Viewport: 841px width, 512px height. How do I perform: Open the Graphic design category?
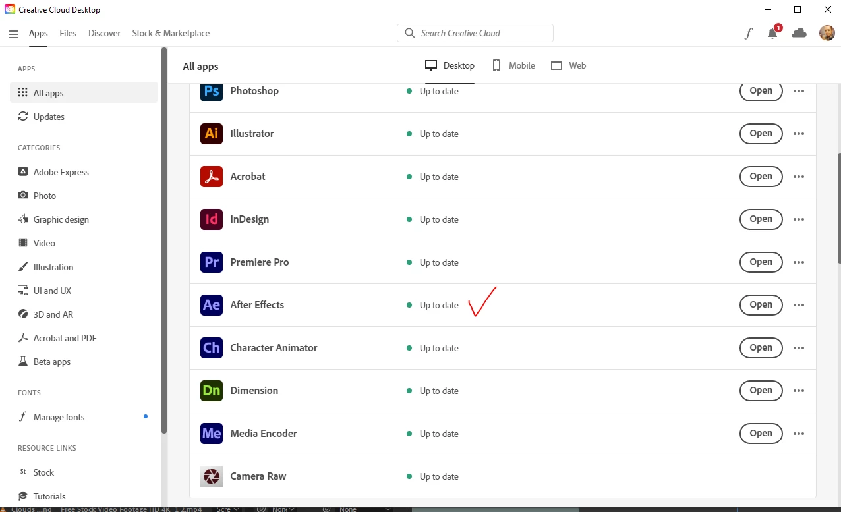tap(84, 219)
